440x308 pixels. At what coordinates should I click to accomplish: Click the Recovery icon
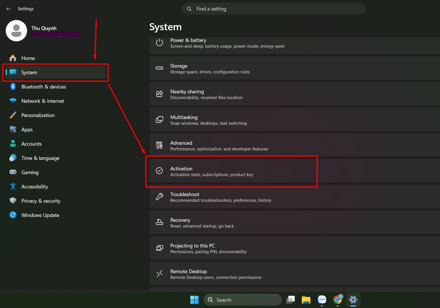coord(160,222)
